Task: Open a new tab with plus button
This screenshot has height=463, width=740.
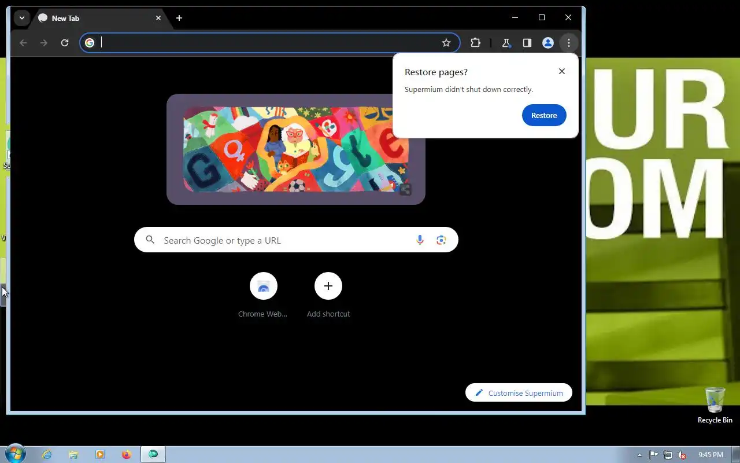Action: click(x=179, y=18)
